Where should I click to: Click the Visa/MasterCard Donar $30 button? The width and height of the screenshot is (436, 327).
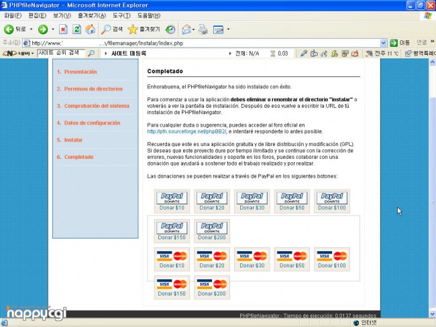[252, 259]
